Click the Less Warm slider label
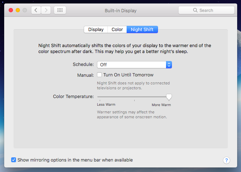 click(x=106, y=105)
